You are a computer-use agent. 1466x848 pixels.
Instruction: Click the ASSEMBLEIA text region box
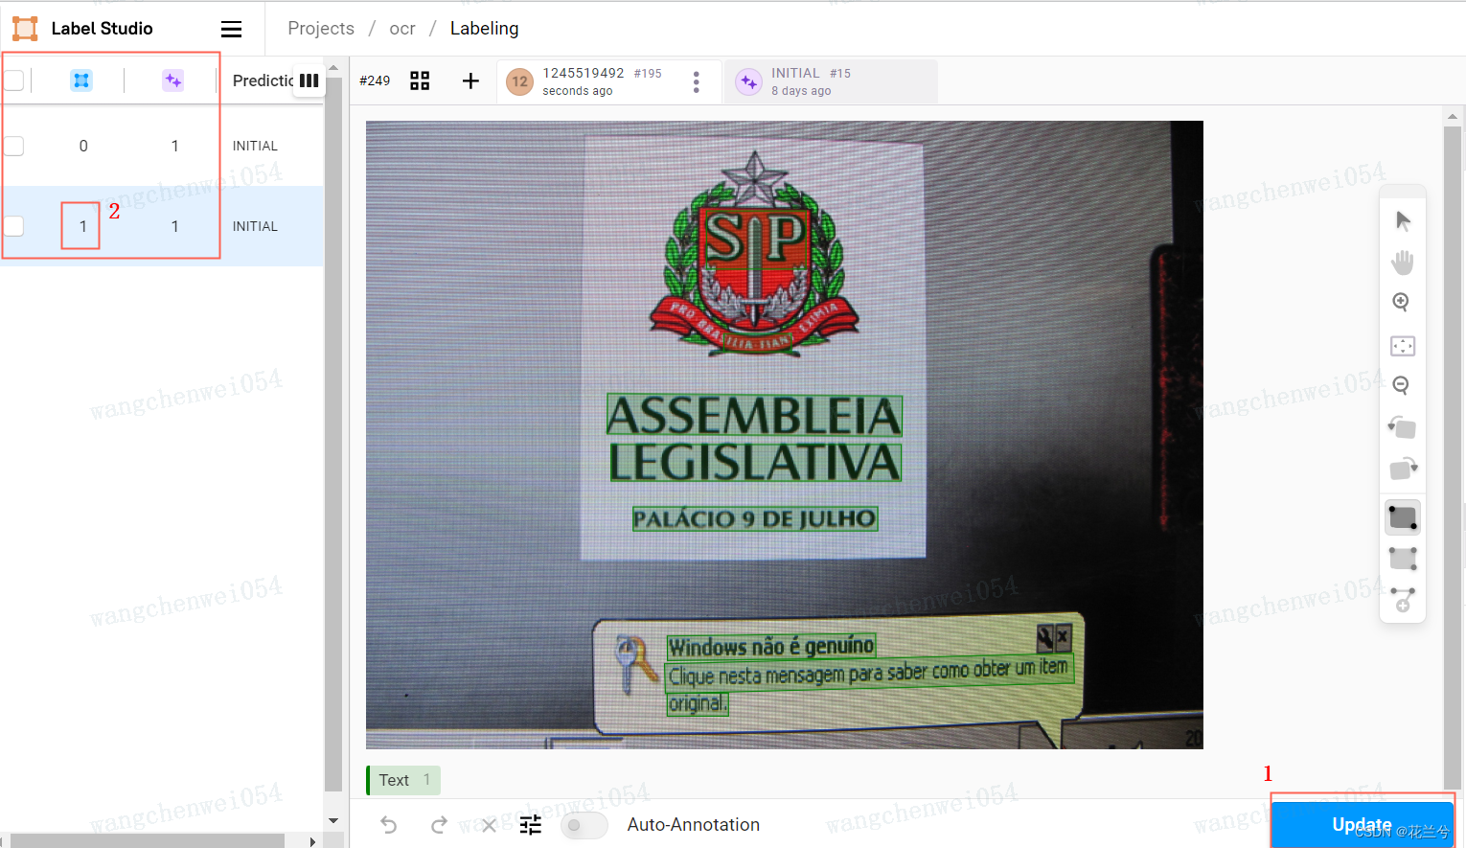tap(755, 416)
